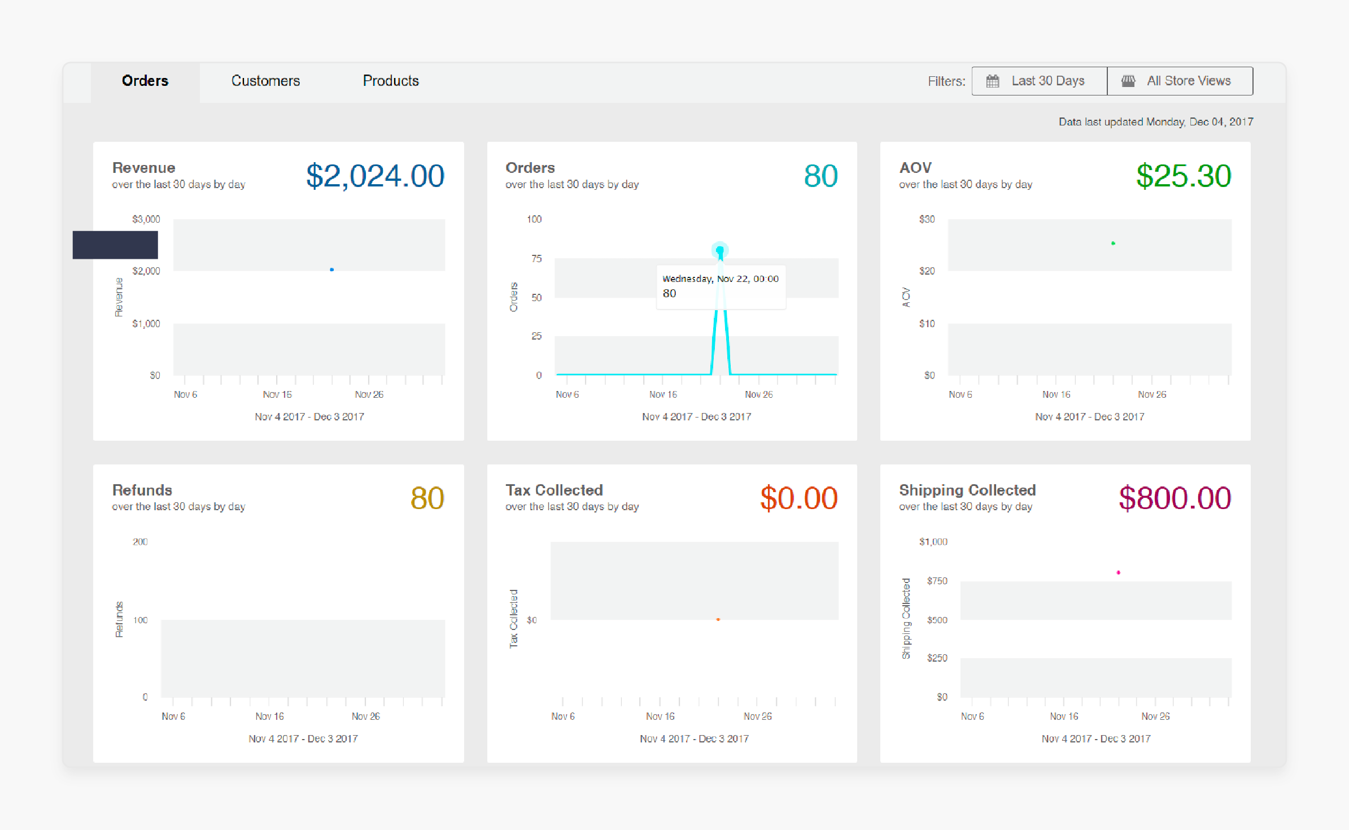Open the Customers tab
Screen dimensions: 1349x830
click(265, 81)
